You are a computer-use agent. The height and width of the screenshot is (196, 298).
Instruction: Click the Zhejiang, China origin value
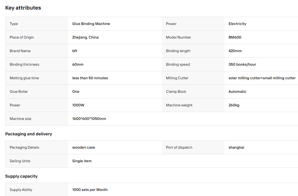point(85,37)
